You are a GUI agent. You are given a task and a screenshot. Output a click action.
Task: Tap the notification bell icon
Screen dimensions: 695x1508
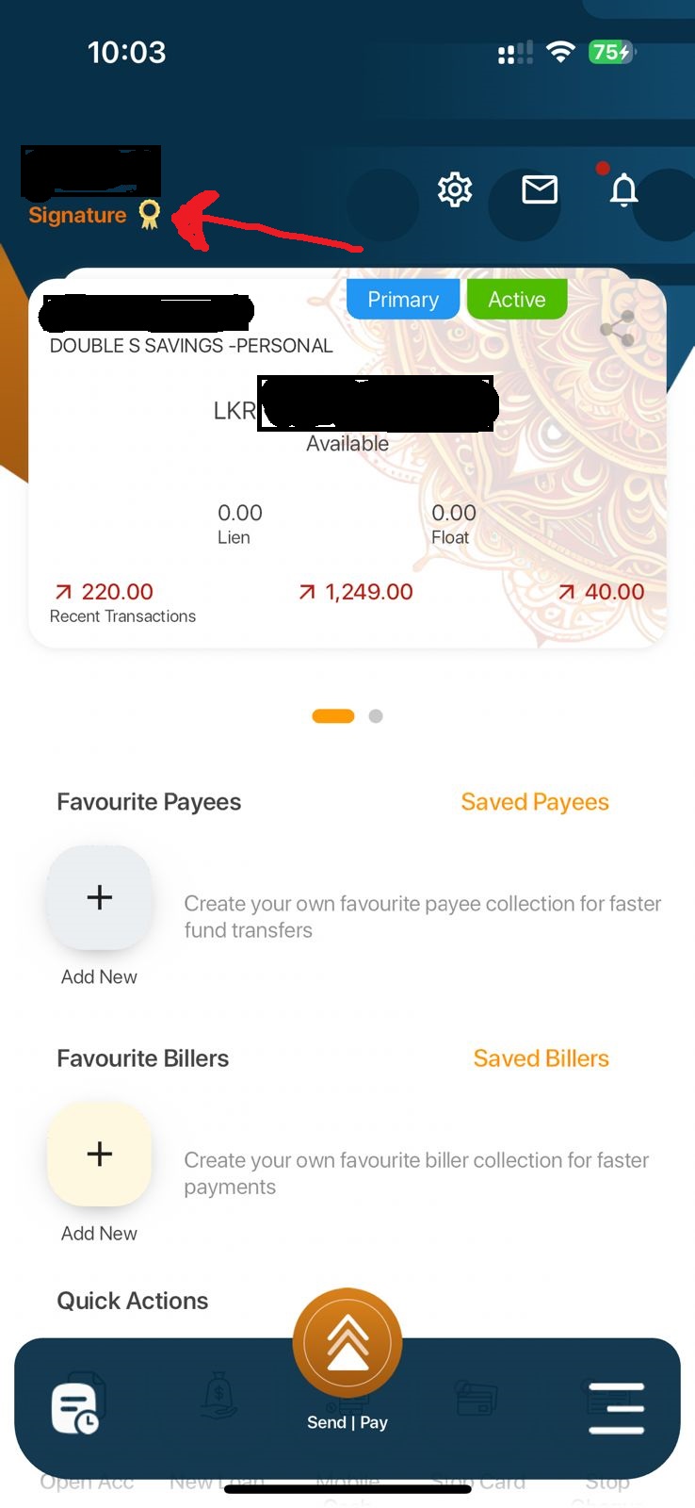(x=623, y=190)
